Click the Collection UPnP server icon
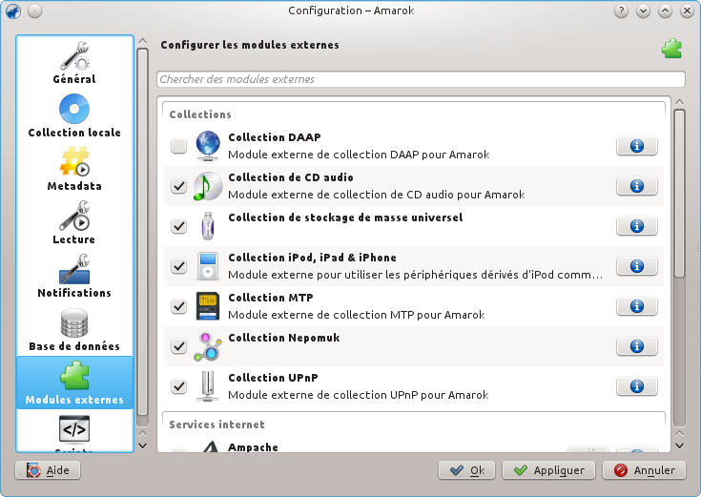This screenshot has width=701, height=497. pyautogui.click(x=208, y=386)
